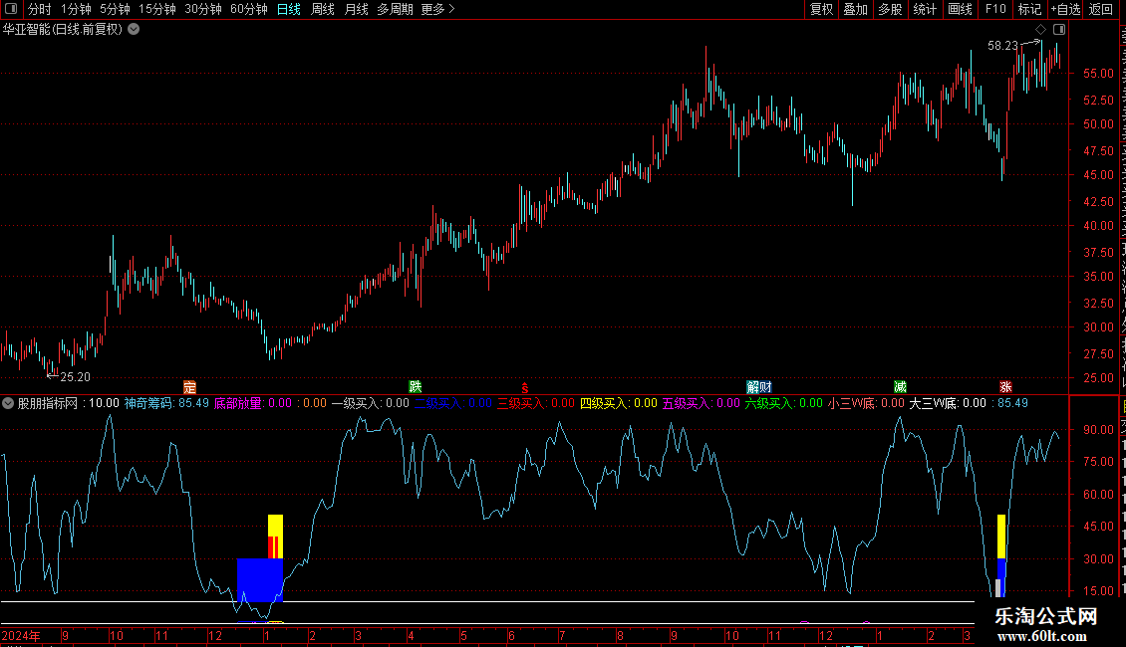1126x647 pixels.
Task: Click the red 涨 event marker
Action: (x=1005, y=387)
